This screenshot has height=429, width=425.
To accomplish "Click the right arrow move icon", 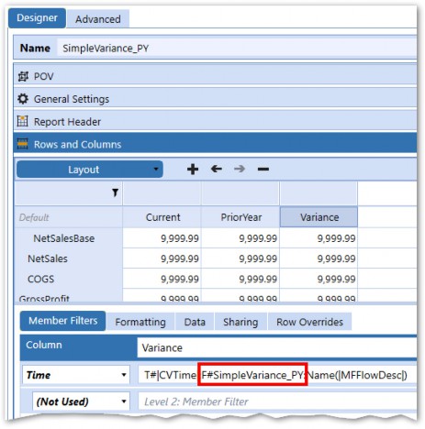I will pyautogui.click(x=240, y=169).
